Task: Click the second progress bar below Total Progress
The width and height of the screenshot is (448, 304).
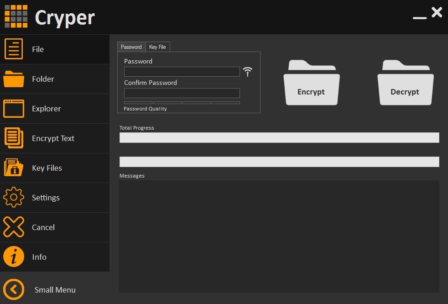Action: (279, 162)
